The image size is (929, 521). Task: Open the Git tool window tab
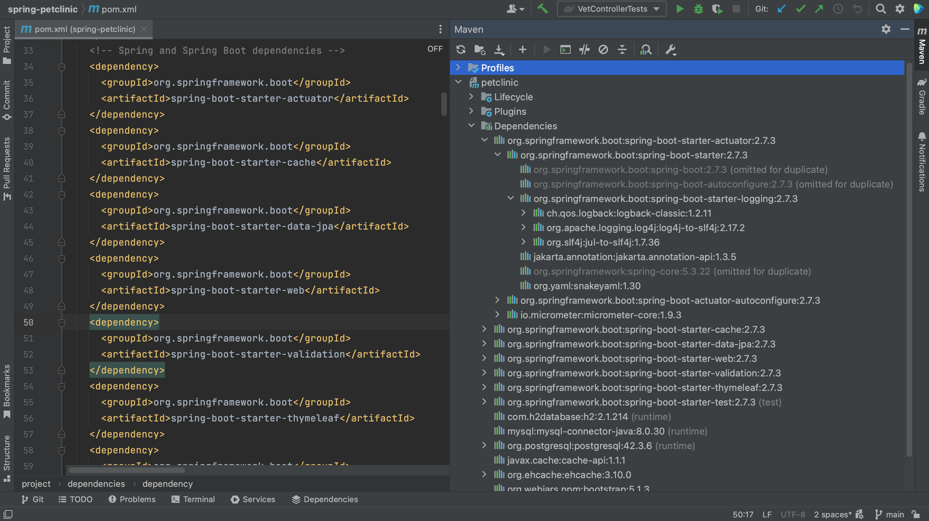(x=32, y=499)
